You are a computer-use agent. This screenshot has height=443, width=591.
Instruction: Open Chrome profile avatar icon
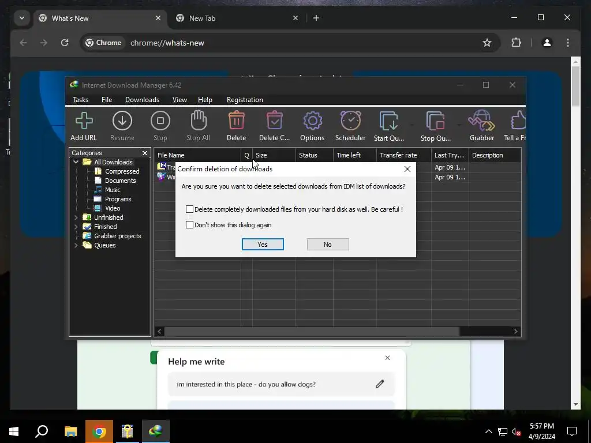547,43
